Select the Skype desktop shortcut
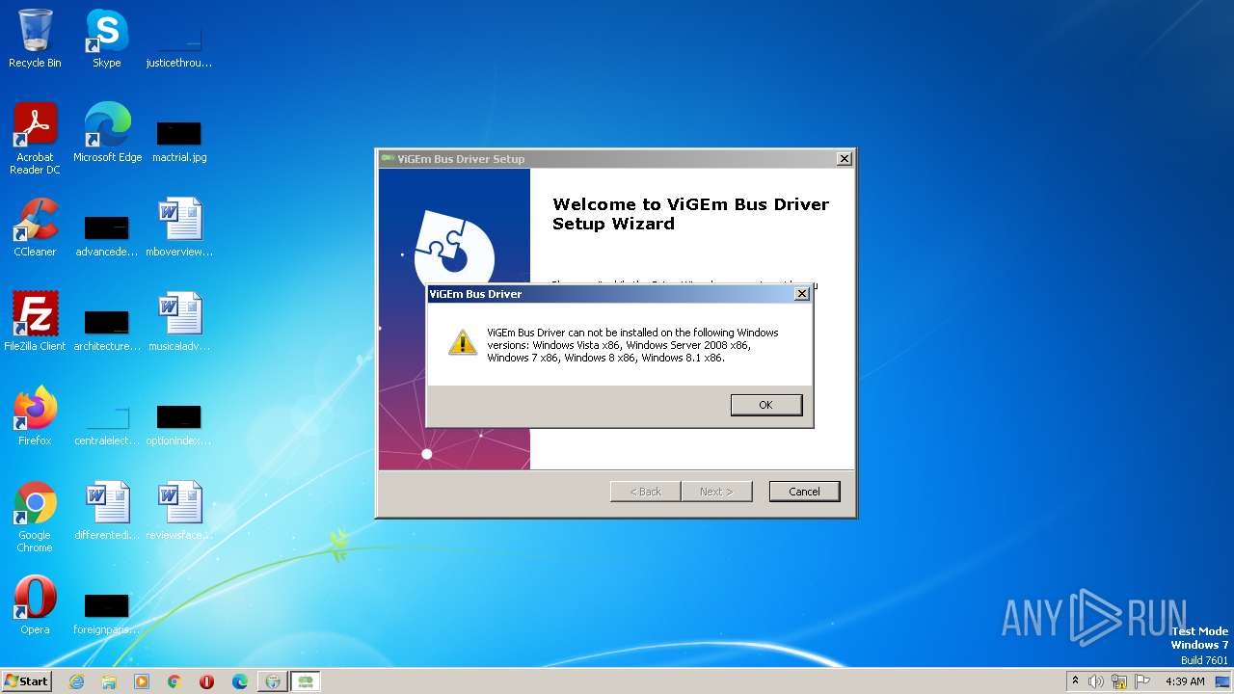The image size is (1234, 694). [106, 39]
